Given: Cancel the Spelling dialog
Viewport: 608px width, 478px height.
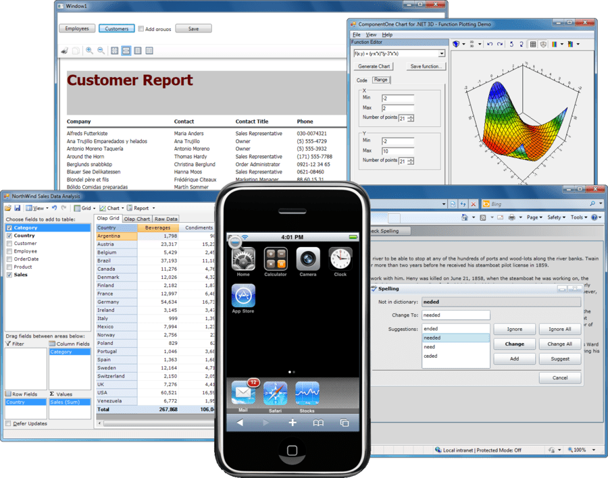Looking at the screenshot, I should [x=560, y=377].
